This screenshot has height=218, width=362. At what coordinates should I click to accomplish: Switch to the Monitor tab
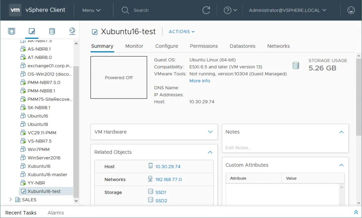coord(134,46)
